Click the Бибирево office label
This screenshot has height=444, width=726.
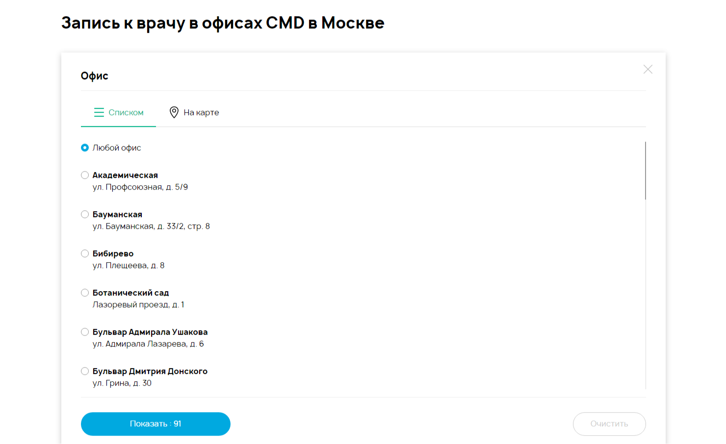tap(113, 254)
